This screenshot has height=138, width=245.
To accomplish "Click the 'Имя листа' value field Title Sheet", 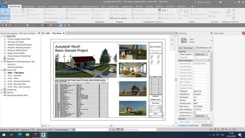I will 201,107.
